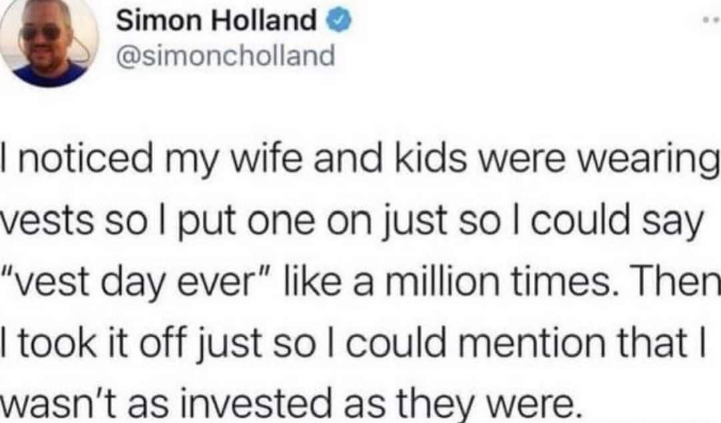Click the sunglasses in the profile photo
This screenshot has height=423, width=721.
[41, 32]
